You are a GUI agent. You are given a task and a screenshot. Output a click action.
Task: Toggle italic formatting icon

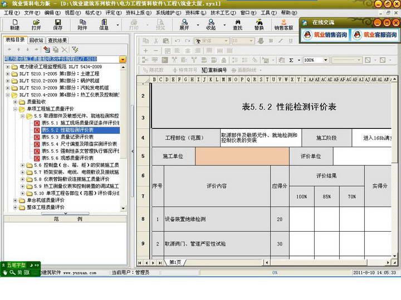(x=281, y=41)
